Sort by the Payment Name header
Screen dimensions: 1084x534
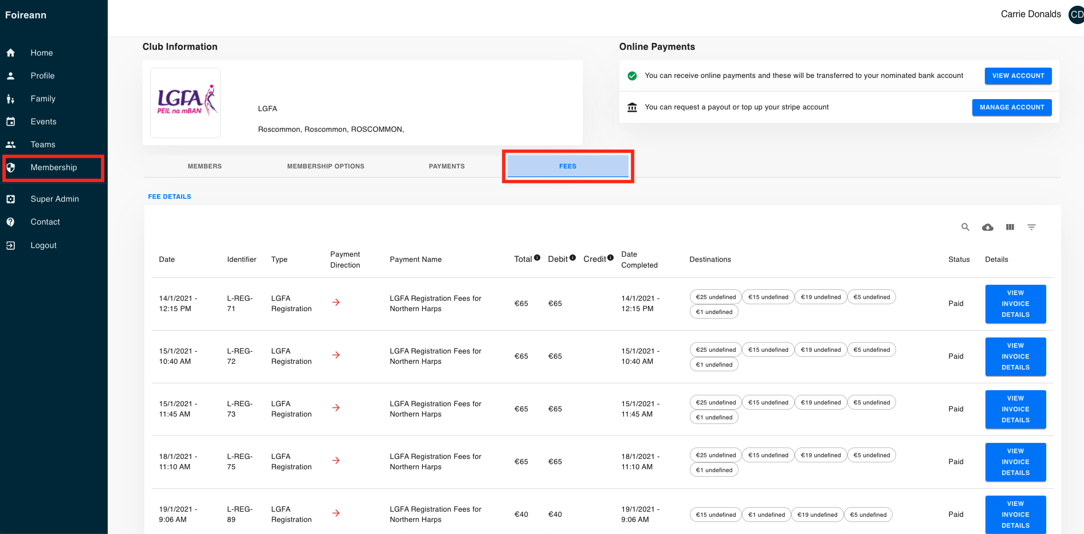point(416,260)
